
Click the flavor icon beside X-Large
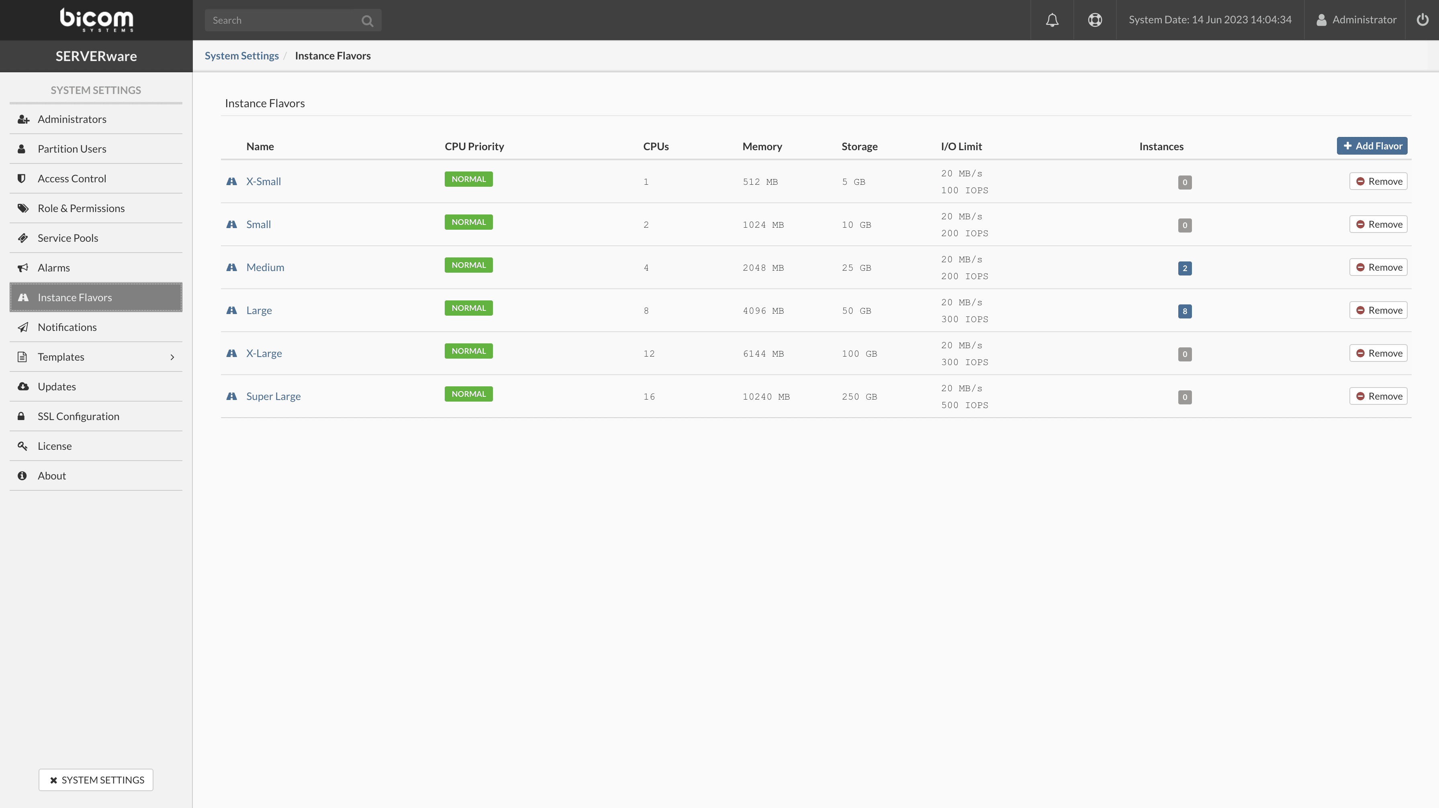[x=231, y=353]
